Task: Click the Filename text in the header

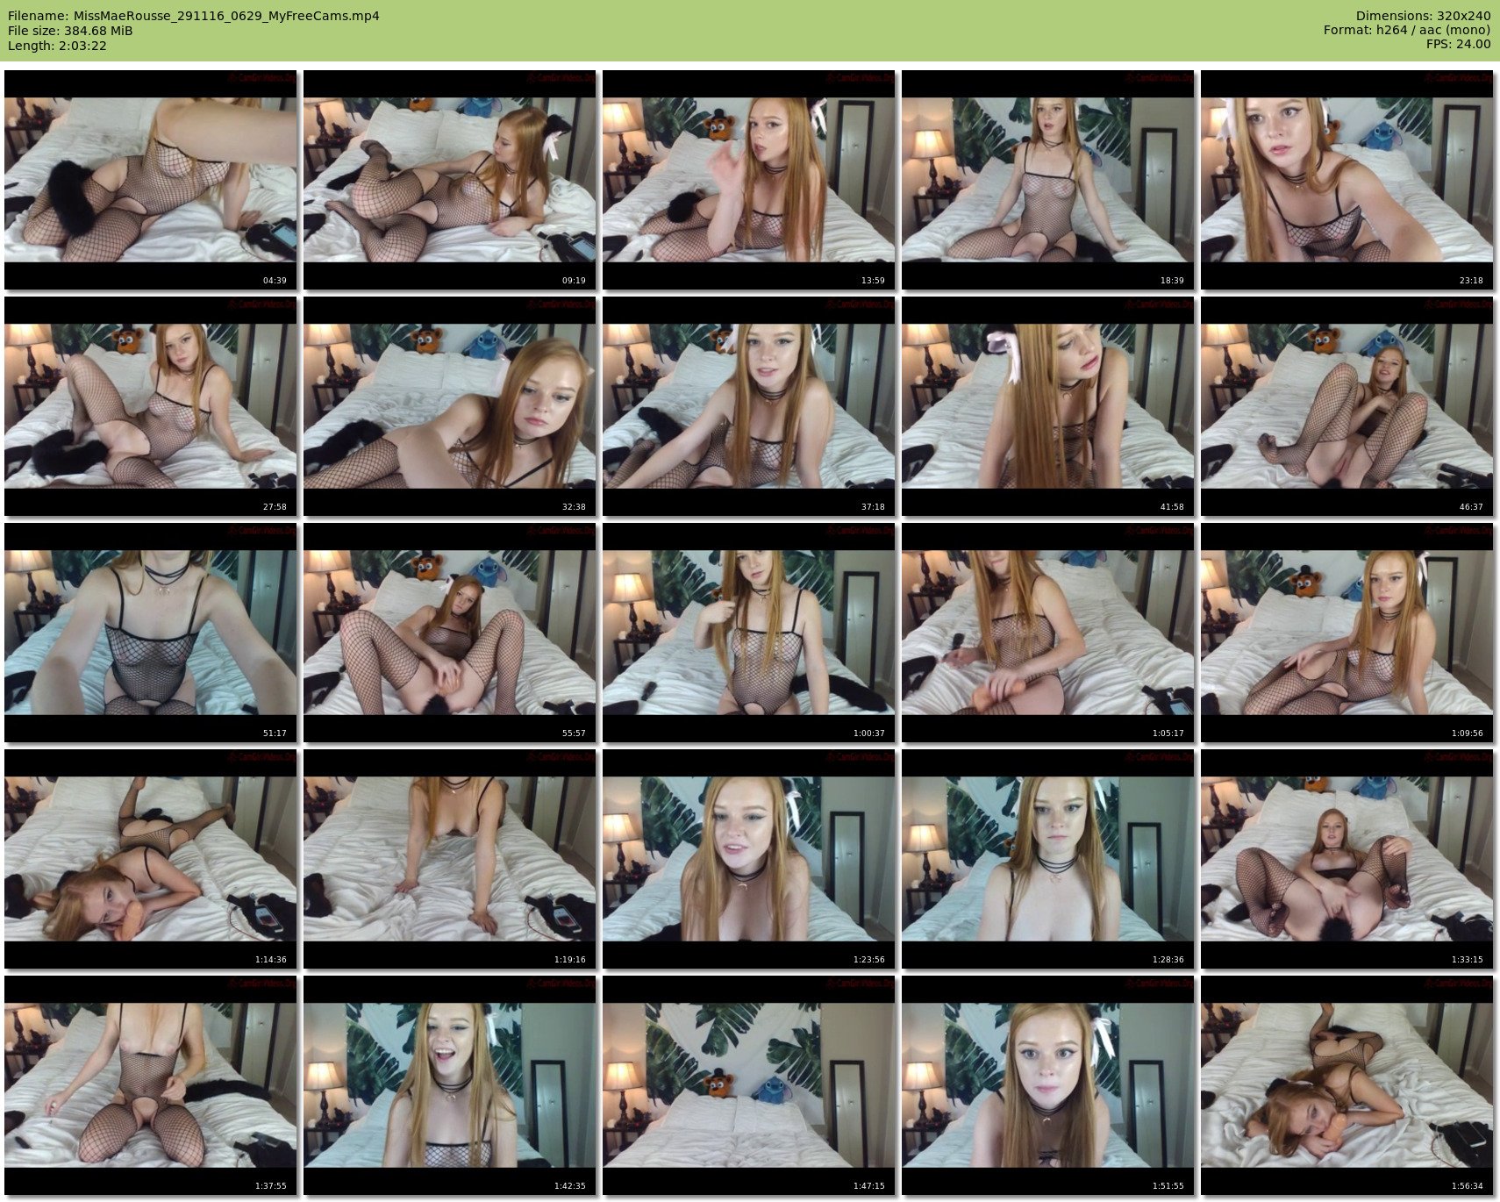Action: [x=193, y=16]
